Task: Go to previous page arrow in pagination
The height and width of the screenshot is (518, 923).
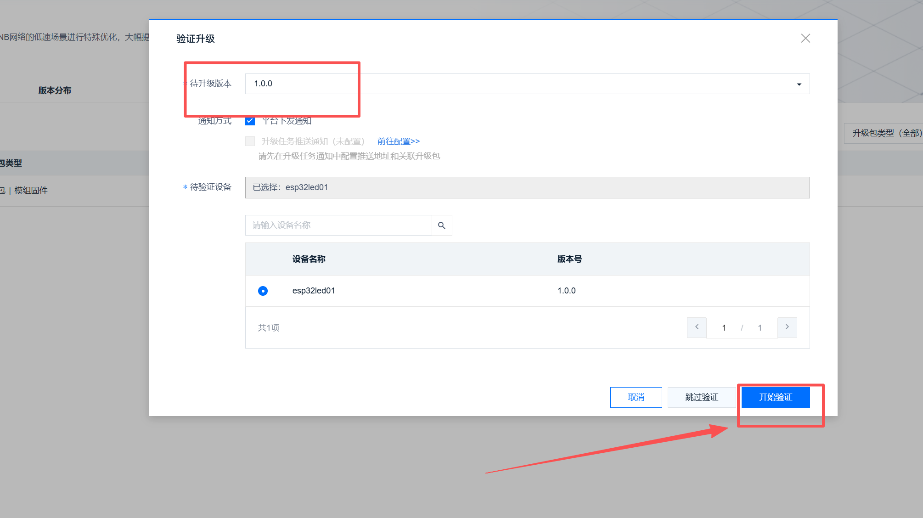Action: tap(697, 327)
